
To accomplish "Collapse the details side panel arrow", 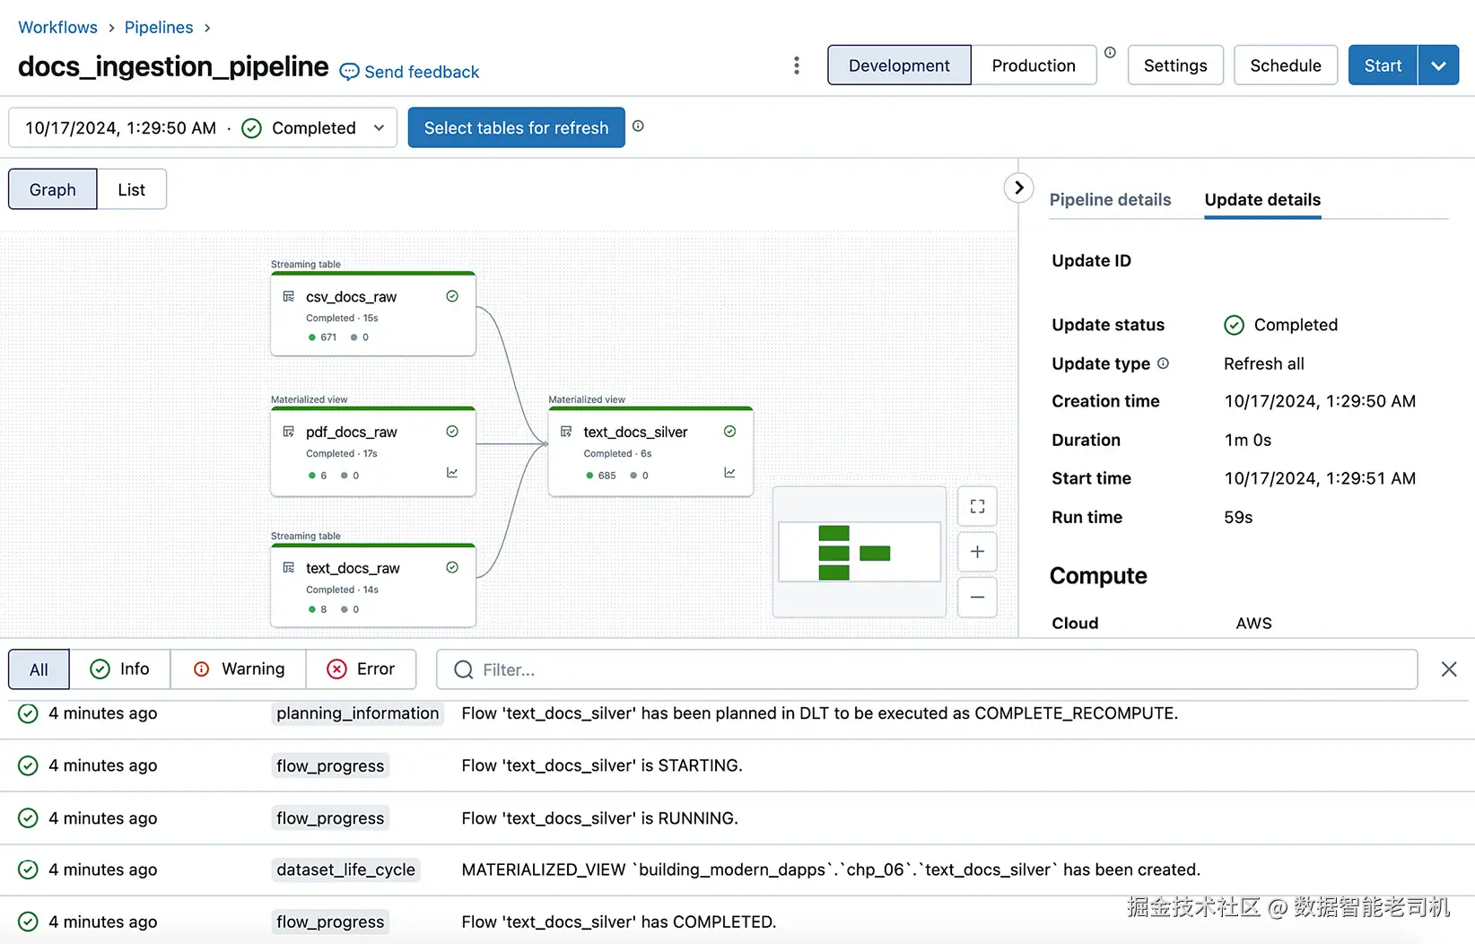I will coord(1018,188).
